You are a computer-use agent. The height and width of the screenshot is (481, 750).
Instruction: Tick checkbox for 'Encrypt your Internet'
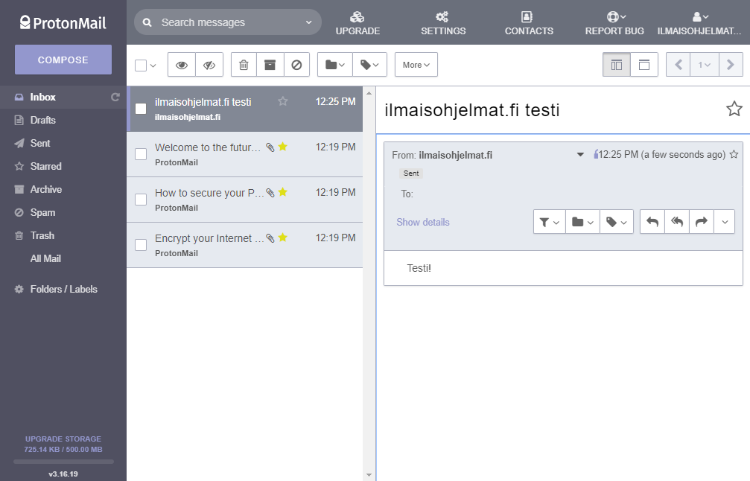pos(141,245)
